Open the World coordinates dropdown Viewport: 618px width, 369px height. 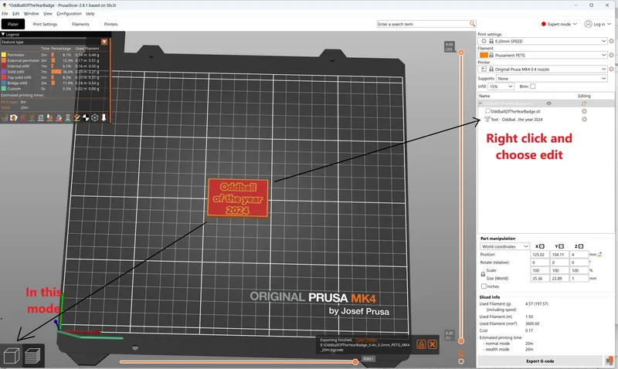coord(504,246)
